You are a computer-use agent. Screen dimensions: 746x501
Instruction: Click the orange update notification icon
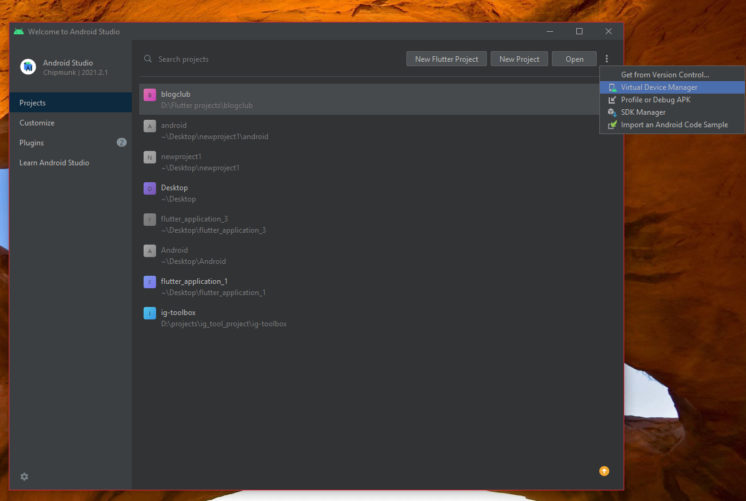pos(604,470)
